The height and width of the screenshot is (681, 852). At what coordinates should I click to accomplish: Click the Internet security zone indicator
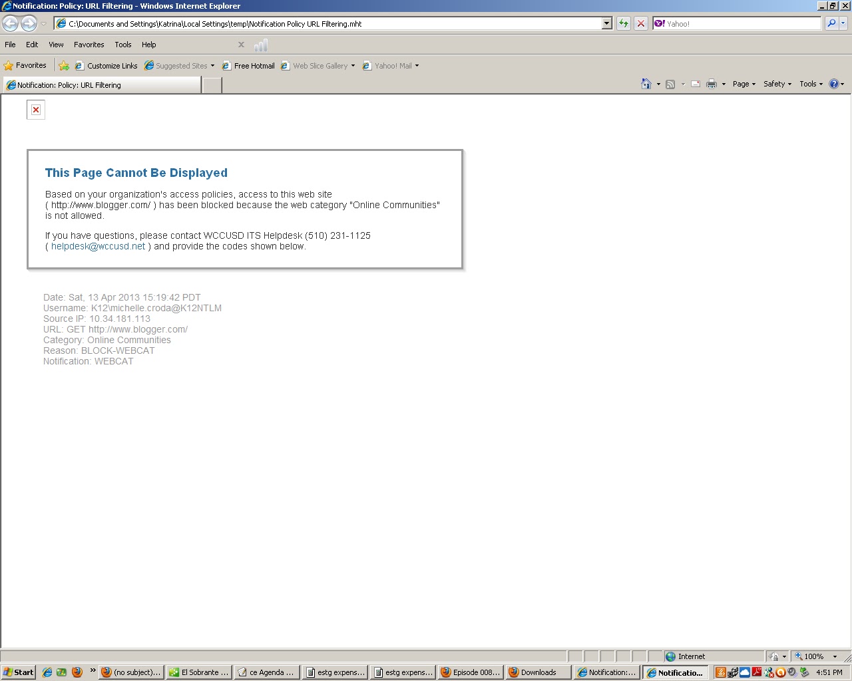click(x=713, y=656)
